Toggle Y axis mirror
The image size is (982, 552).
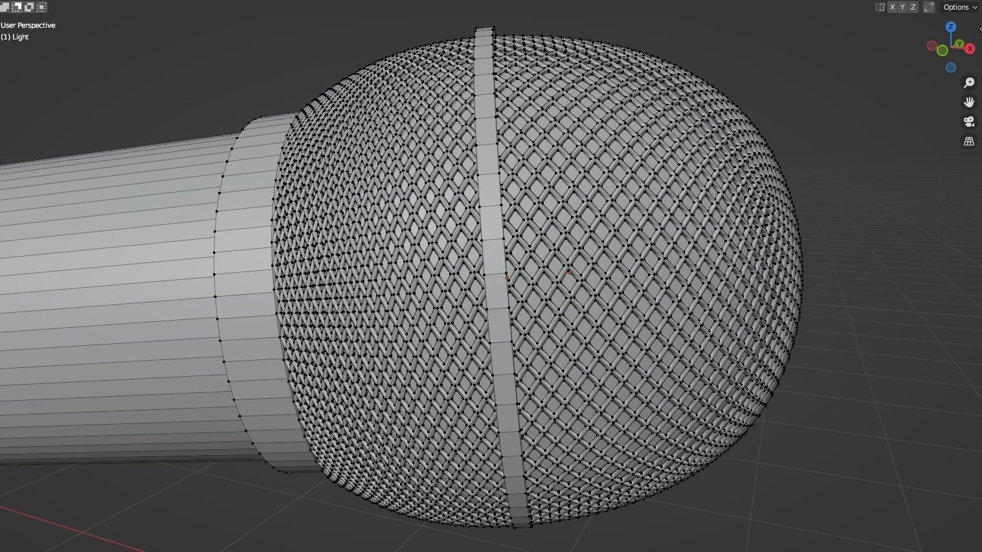[902, 7]
